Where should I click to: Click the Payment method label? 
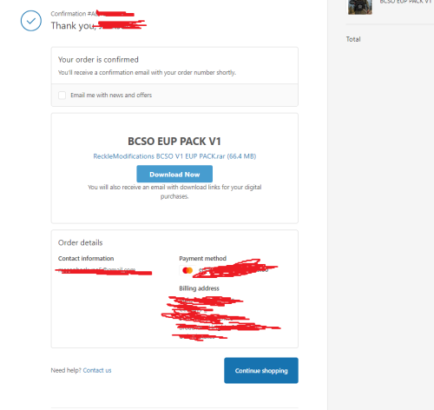coord(202,258)
